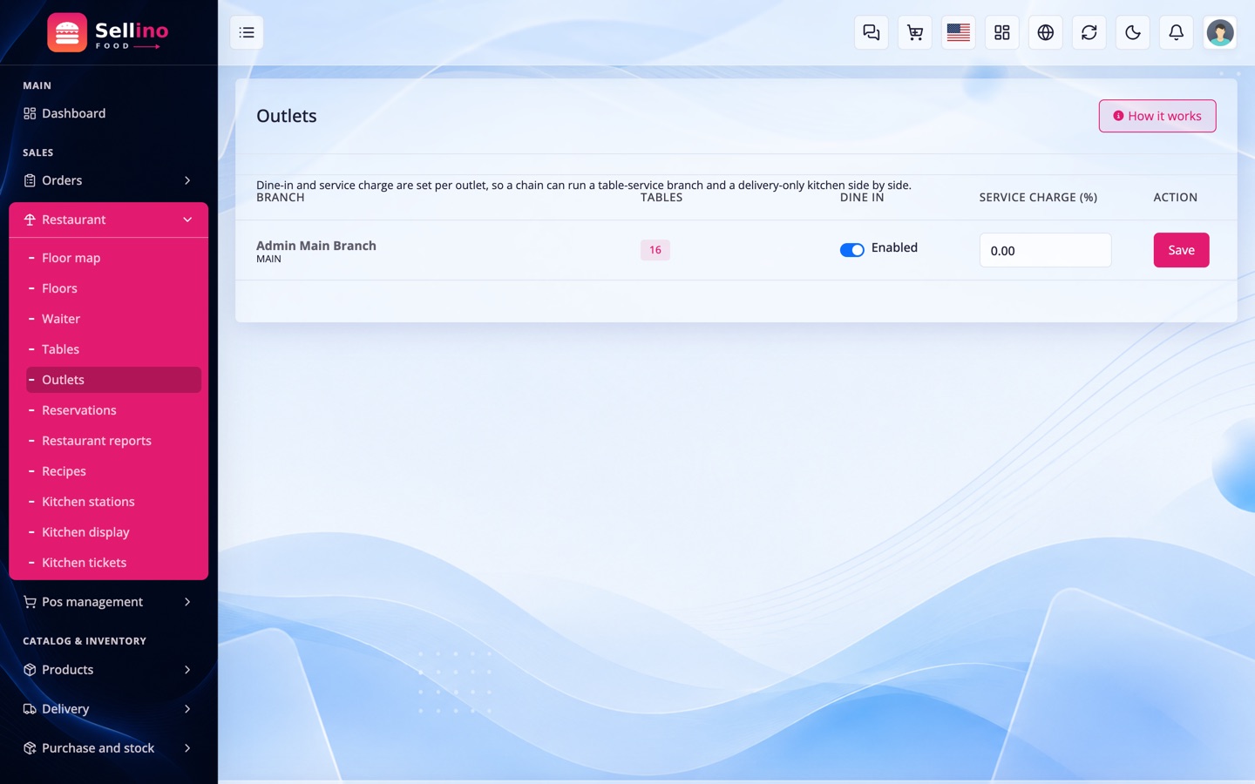
Task: Expand the Pos management chevron
Action: click(187, 602)
